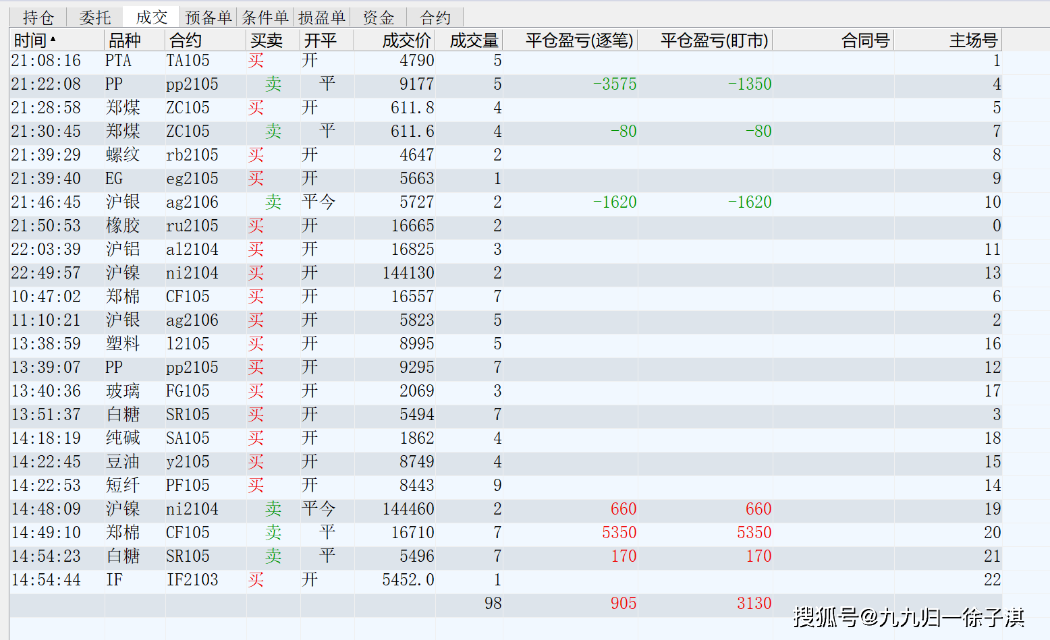Viewport: 1050px width, 640px height.
Task: Click the 合同号 column header
Action: [833, 40]
